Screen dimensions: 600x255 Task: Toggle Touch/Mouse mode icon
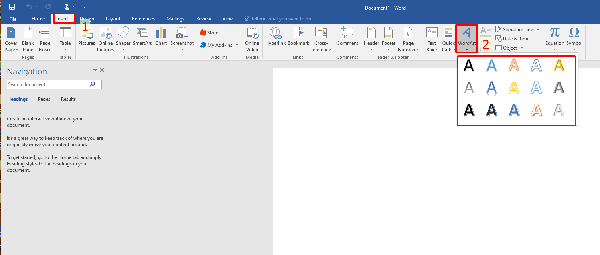point(67,7)
